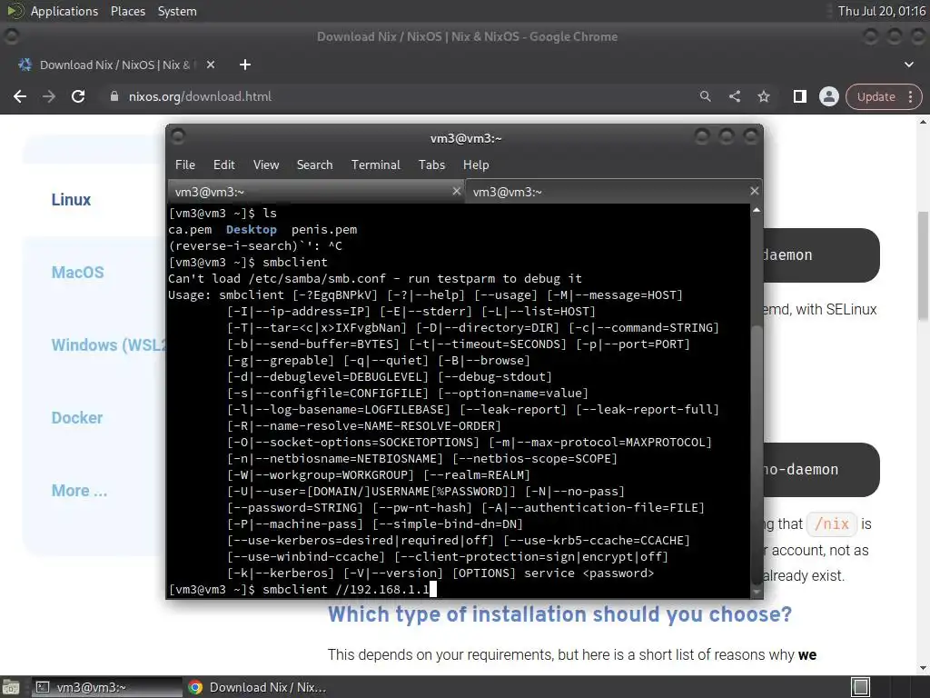The image size is (930, 698).
Task: Select MacOS in the download sidebar
Action: 78,273
